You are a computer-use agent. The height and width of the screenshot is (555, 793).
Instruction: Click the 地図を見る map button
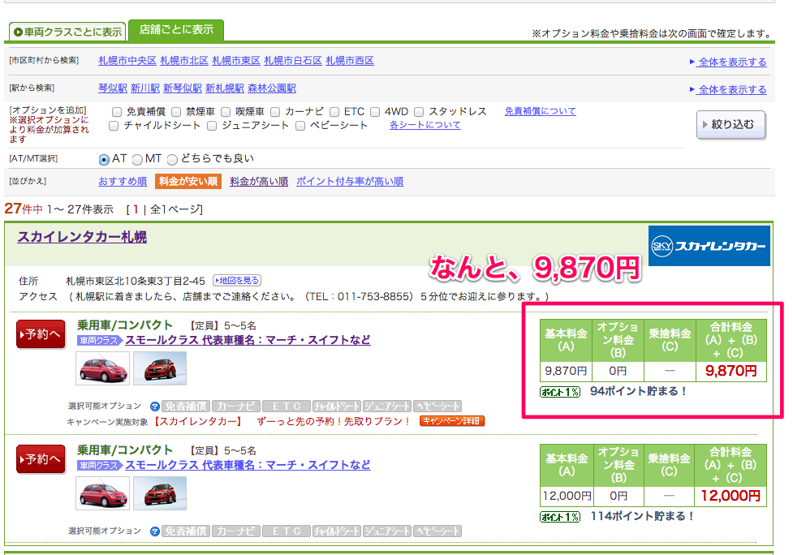click(237, 280)
